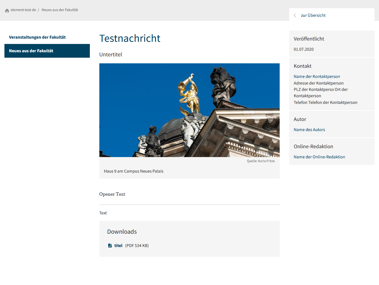
Task: Click the image source Quelle: Karla Fritze
Action: pos(260,161)
